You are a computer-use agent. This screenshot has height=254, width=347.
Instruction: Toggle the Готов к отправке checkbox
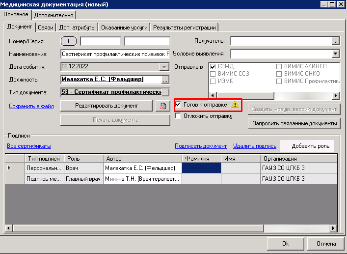point(178,105)
